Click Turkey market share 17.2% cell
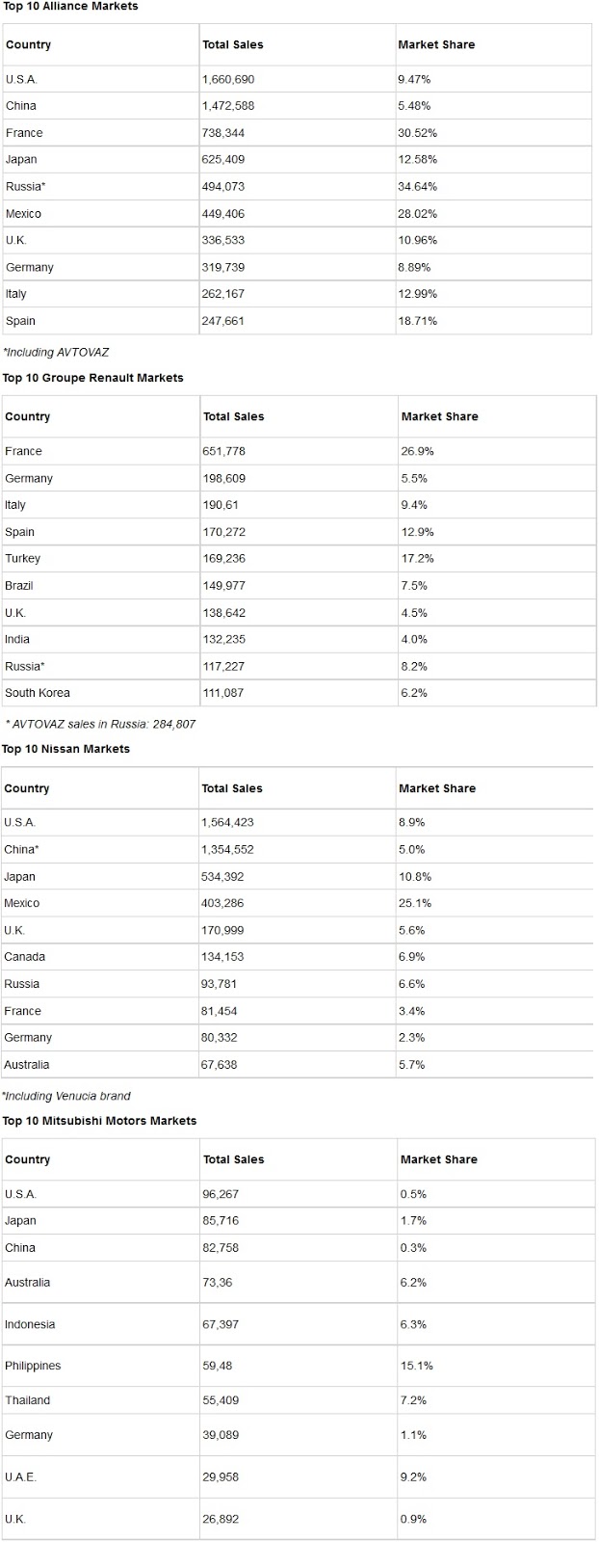Screen dimensions: 599x1542 click(417, 559)
